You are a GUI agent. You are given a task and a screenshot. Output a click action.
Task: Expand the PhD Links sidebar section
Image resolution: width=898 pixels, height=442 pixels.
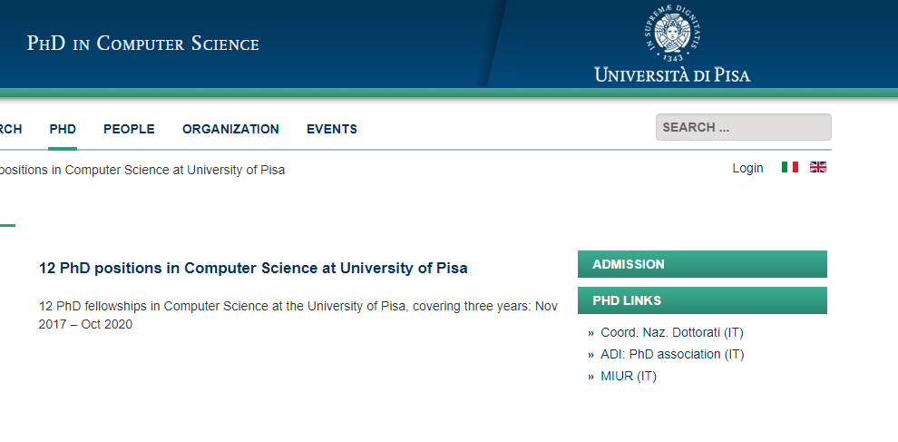[702, 300]
